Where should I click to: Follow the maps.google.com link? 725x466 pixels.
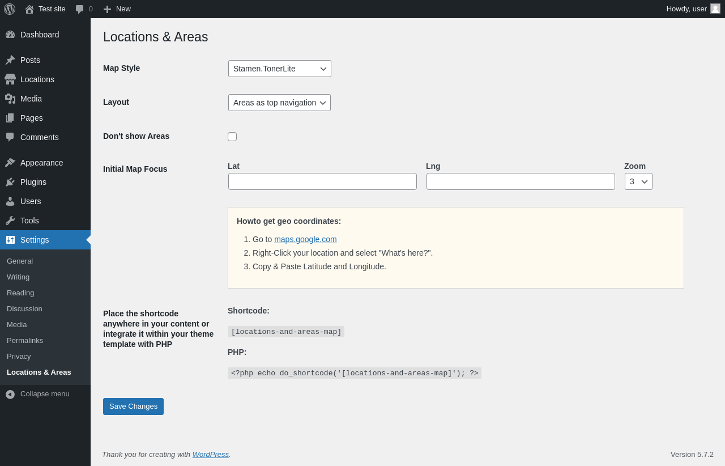[305, 239]
